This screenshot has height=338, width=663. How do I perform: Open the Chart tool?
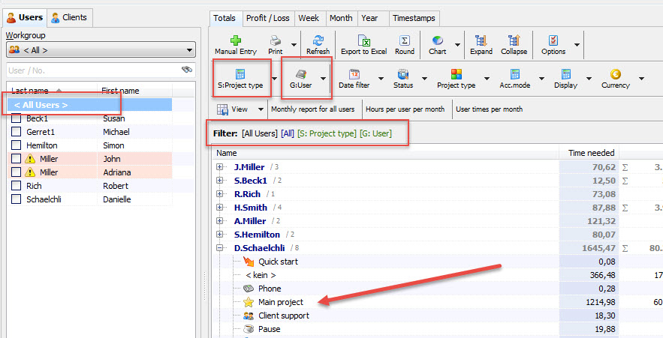pyautogui.click(x=437, y=40)
